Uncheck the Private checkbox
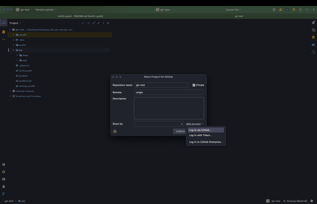Screen dimensions: 317x204 194,85
